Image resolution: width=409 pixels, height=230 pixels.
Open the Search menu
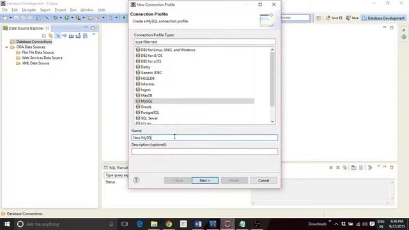(45, 10)
